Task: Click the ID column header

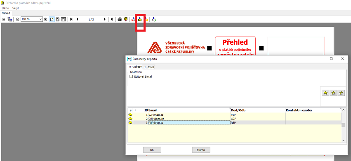Action: click(x=141, y=110)
